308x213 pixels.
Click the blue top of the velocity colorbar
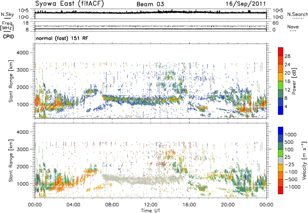coord(281,131)
